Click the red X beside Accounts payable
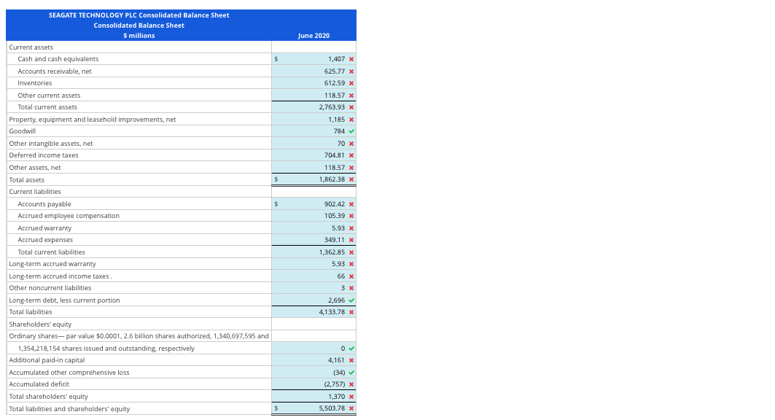 pyautogui.click(x=351, y=204)
